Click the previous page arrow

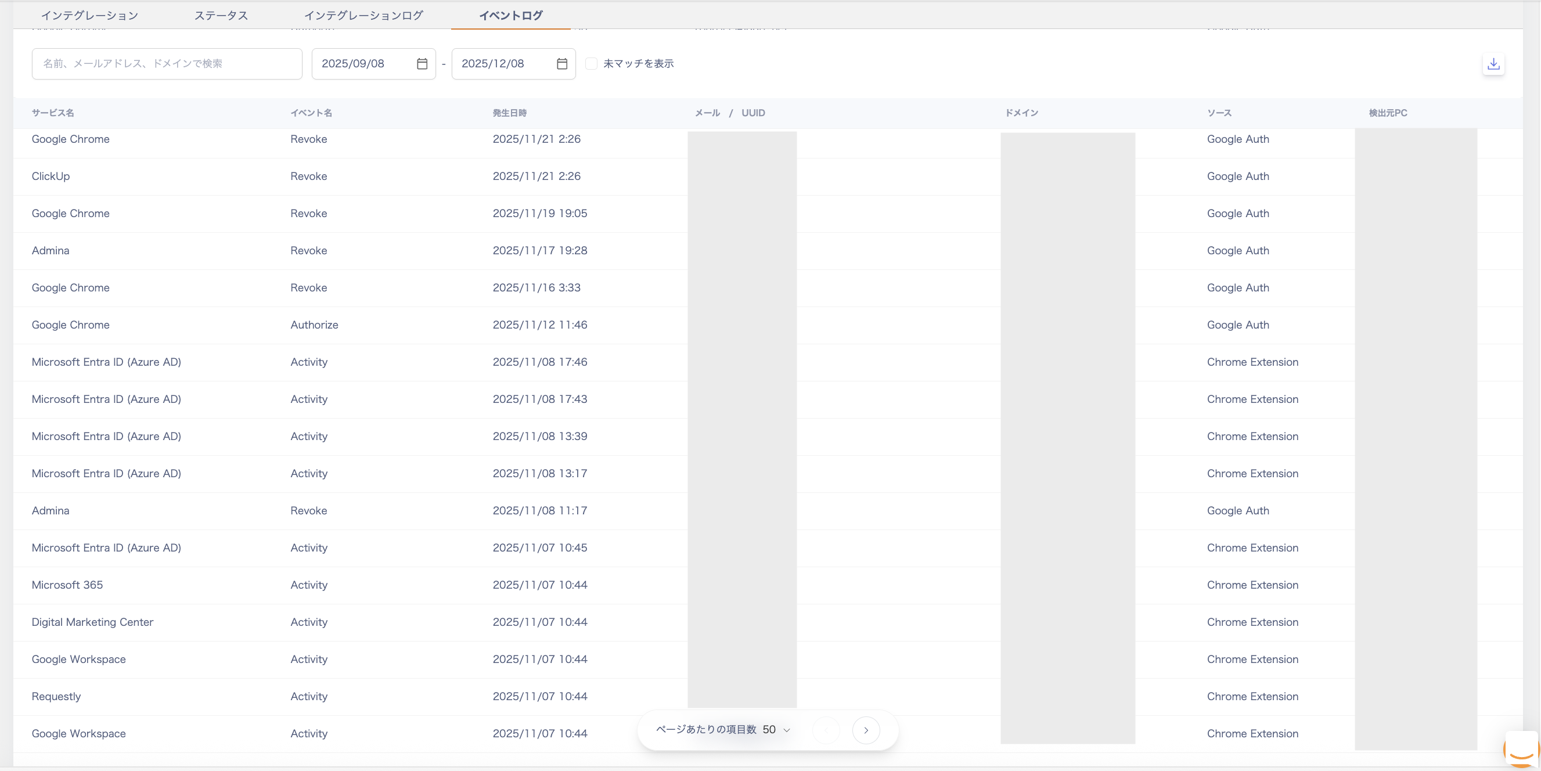[x=826, y=730]
